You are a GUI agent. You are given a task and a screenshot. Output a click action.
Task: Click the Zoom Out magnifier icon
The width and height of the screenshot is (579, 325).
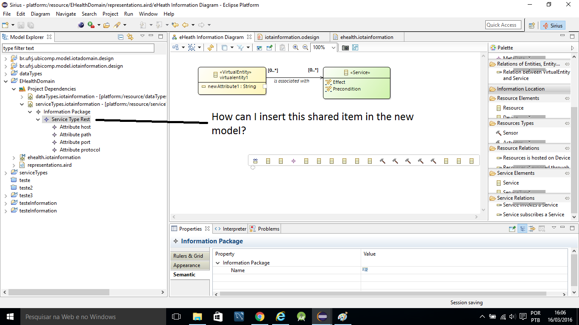[x=305, y=48]
